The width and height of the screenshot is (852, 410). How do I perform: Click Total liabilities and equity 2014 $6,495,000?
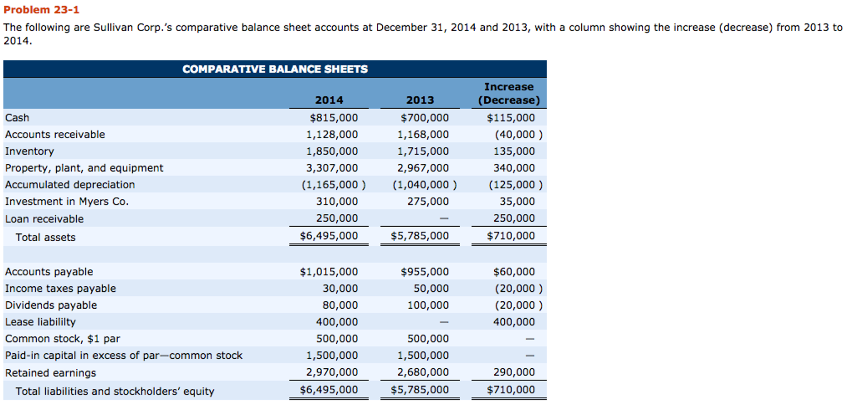329,390
